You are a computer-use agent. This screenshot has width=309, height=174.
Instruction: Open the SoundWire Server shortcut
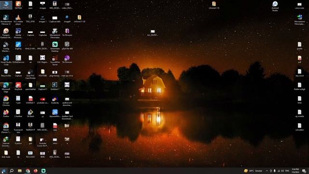(55, 60)
